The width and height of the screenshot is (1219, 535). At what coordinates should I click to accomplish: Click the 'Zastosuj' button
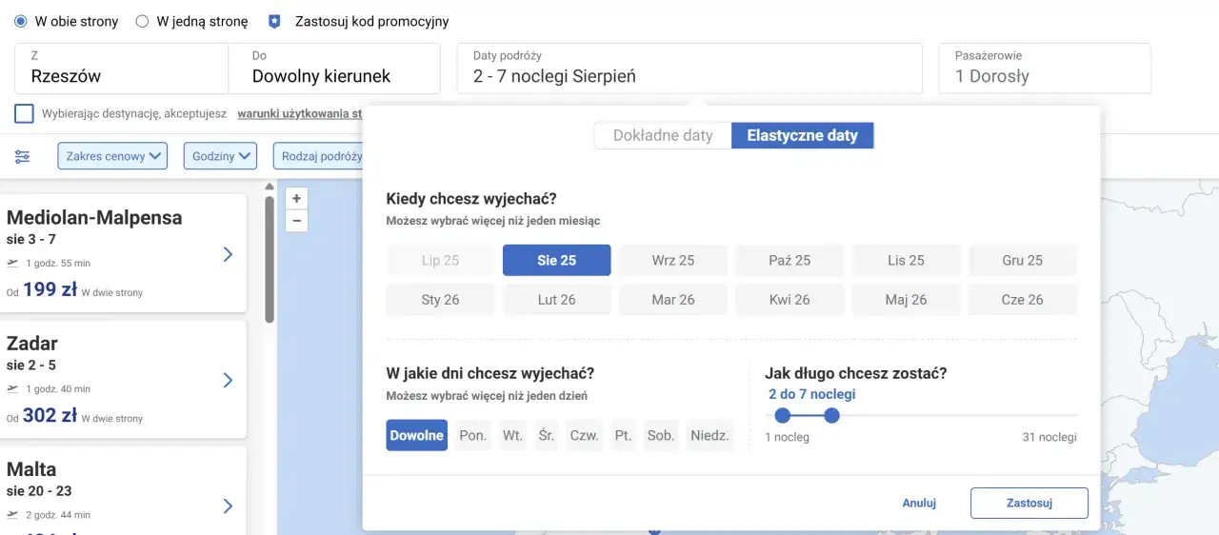(x=1029, y=503)
